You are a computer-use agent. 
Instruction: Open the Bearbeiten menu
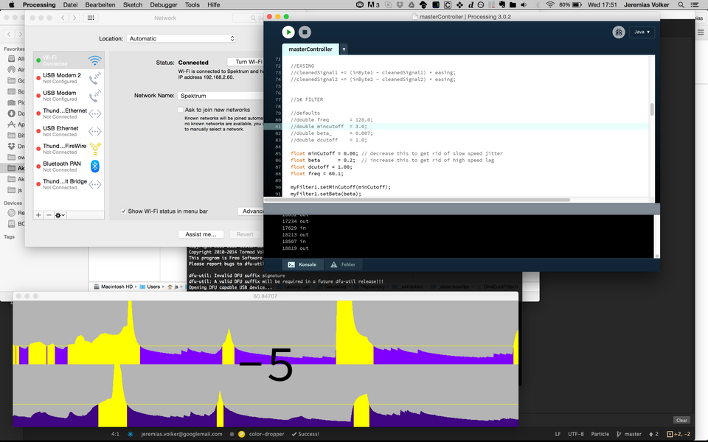click(x=100, y=5)
